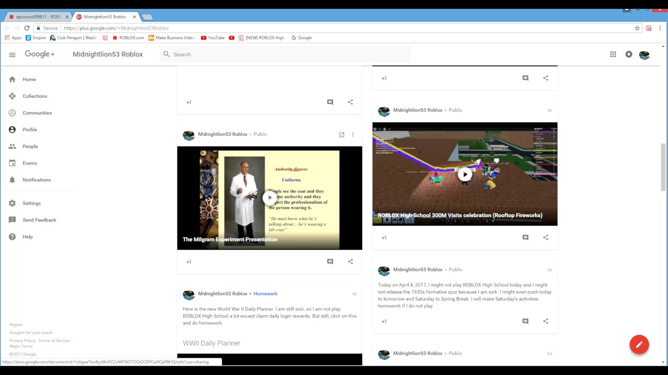Open Privacy Policy footer link
This screenshot has width=668, height=375.
click(x=22, y=341)
